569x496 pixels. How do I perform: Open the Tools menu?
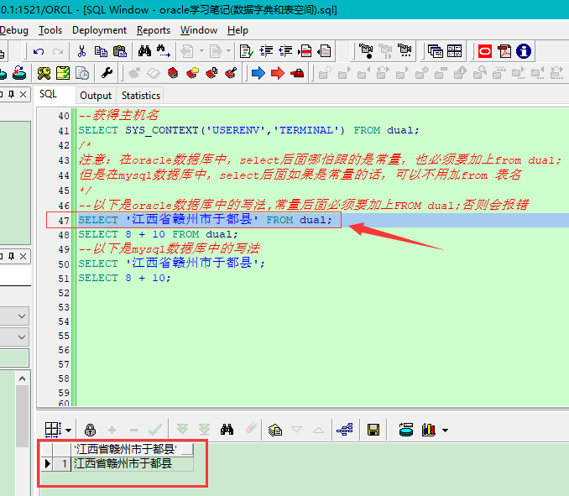click(50, 30)
